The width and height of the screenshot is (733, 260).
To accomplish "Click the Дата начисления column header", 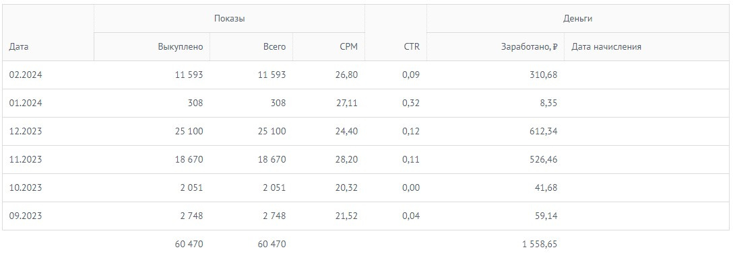I will [x=606, y=46].
